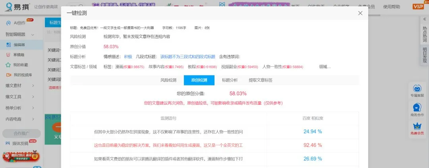Image resolution: width=429 pixels, height=168 pixels.
Task: Open 热点热词 side tab
Action: coord(425,34)
